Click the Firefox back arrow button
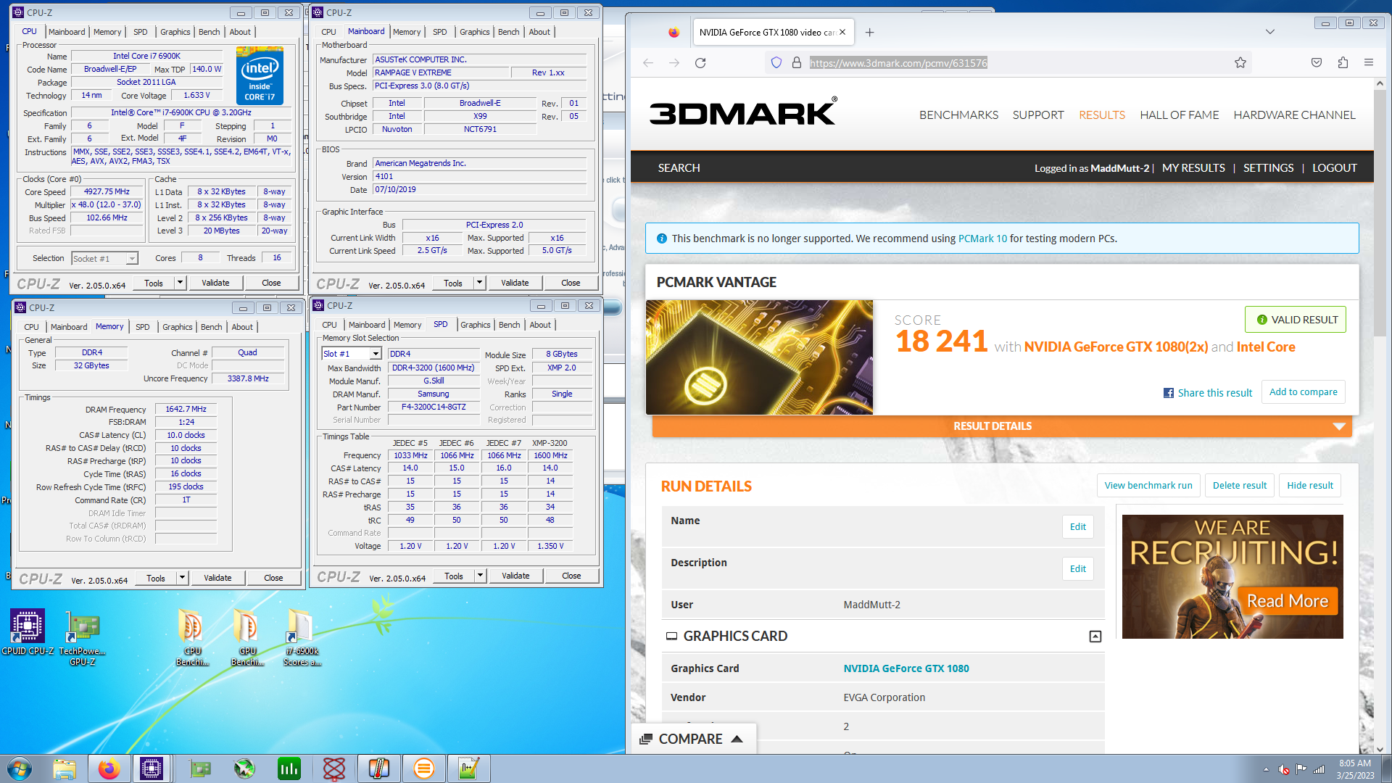The image size is (1392, 783). pos(648,63)
